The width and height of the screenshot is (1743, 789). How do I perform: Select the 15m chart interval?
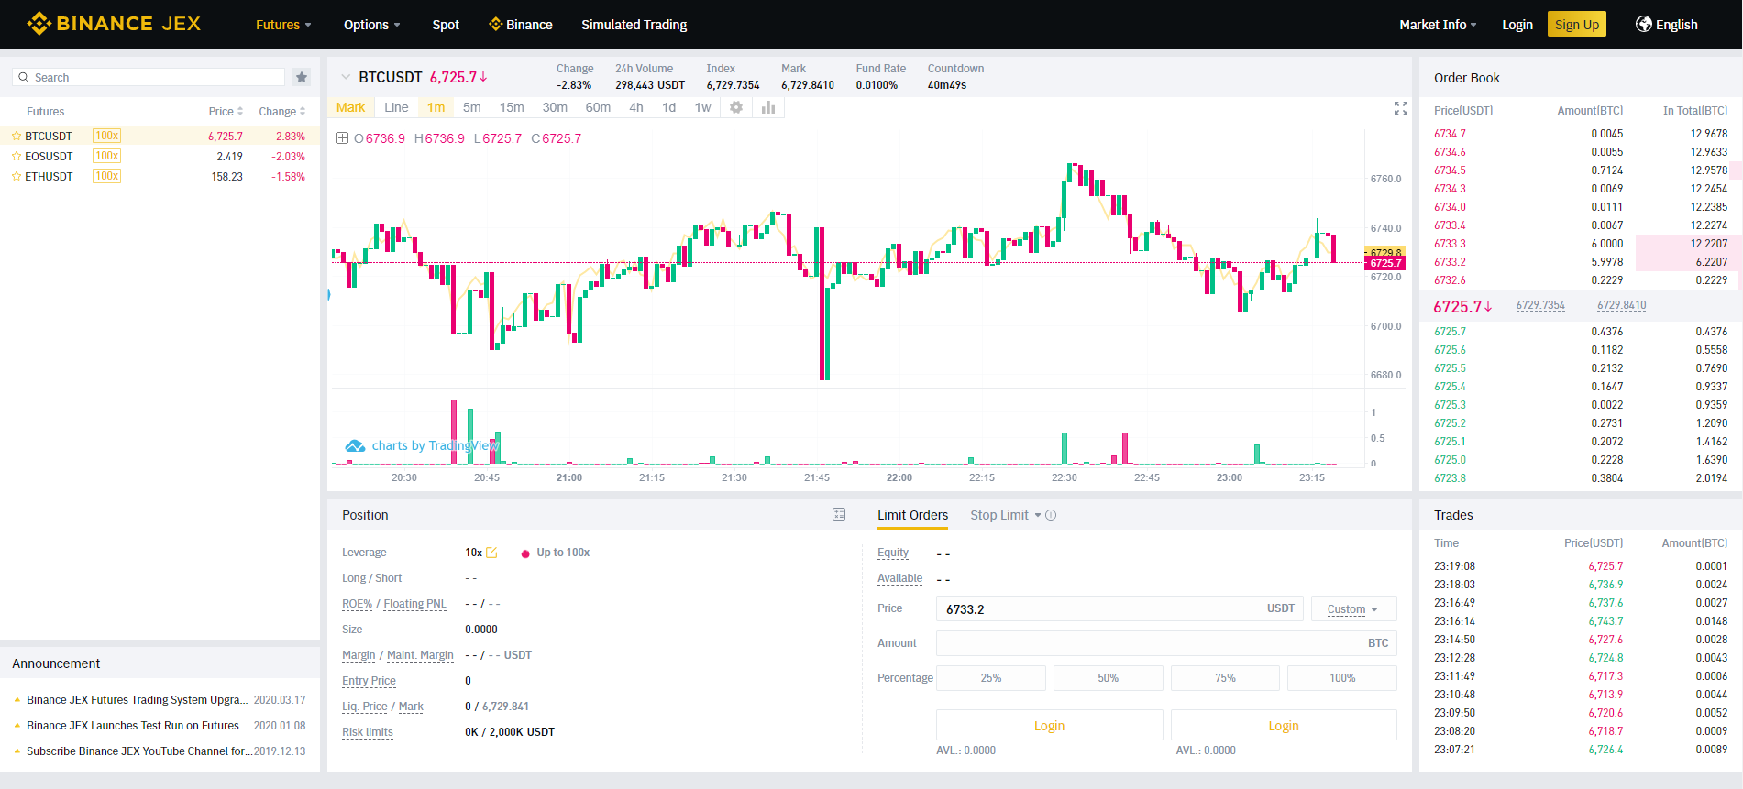click(x=512, y=107)
